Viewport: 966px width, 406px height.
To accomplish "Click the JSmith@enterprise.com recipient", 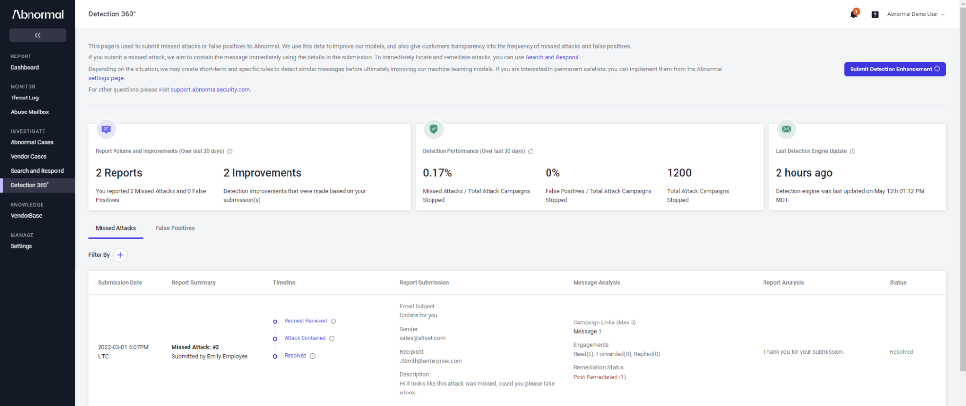I will (x=431, y=361).
